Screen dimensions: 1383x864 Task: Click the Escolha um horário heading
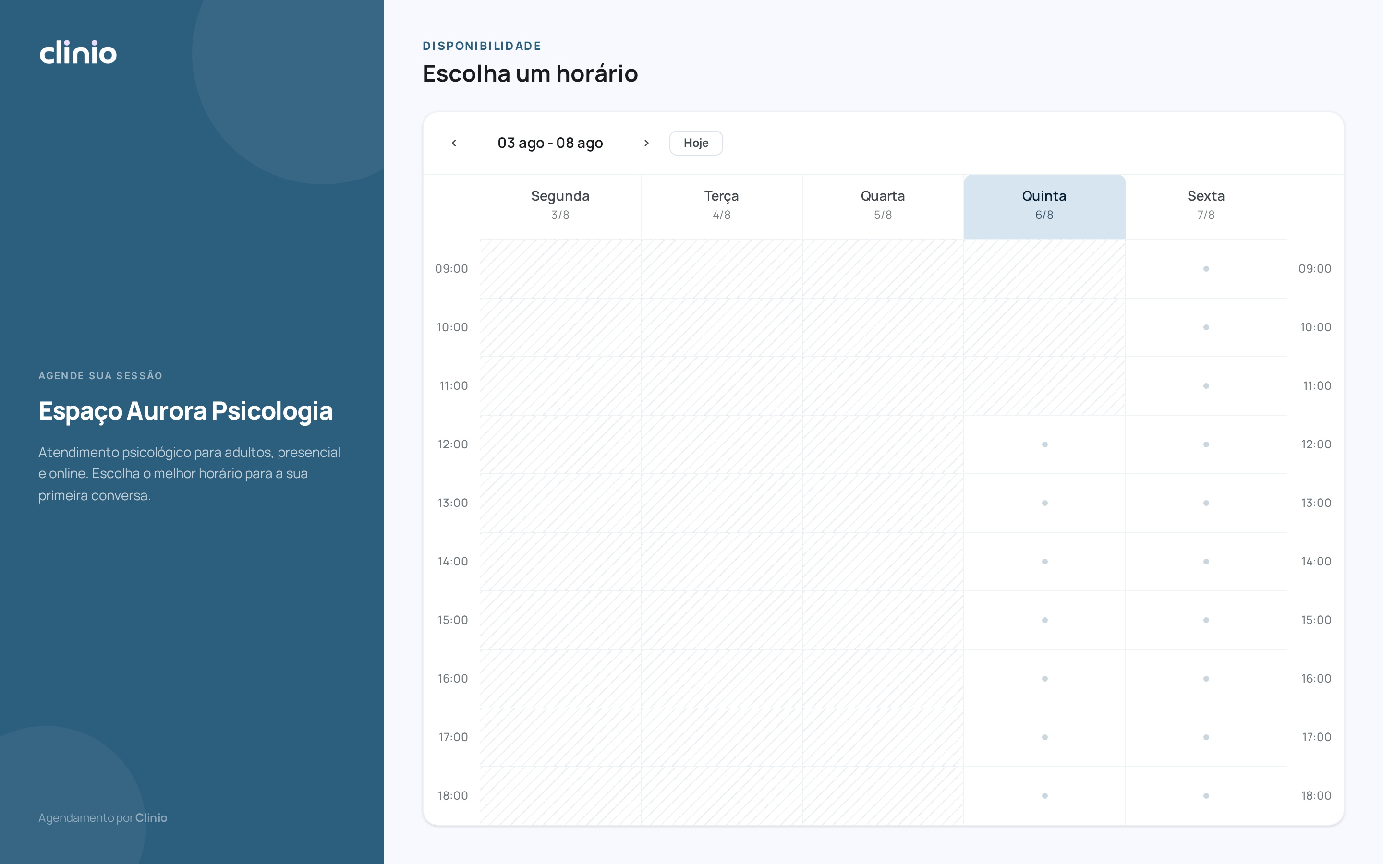(x=530, y=74)
